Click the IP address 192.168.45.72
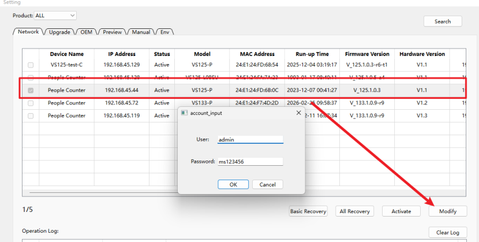Viewport: 479px width, 242px height. pyautogui.click(x=122, y=103)
